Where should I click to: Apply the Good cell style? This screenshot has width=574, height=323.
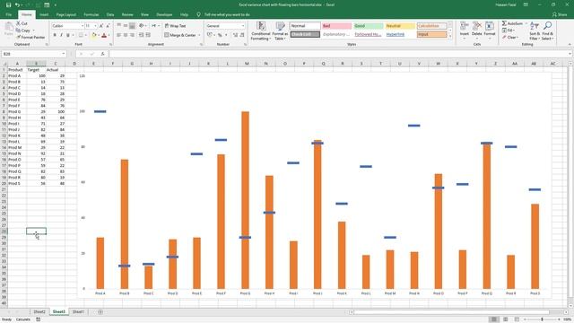click(369, 26)
